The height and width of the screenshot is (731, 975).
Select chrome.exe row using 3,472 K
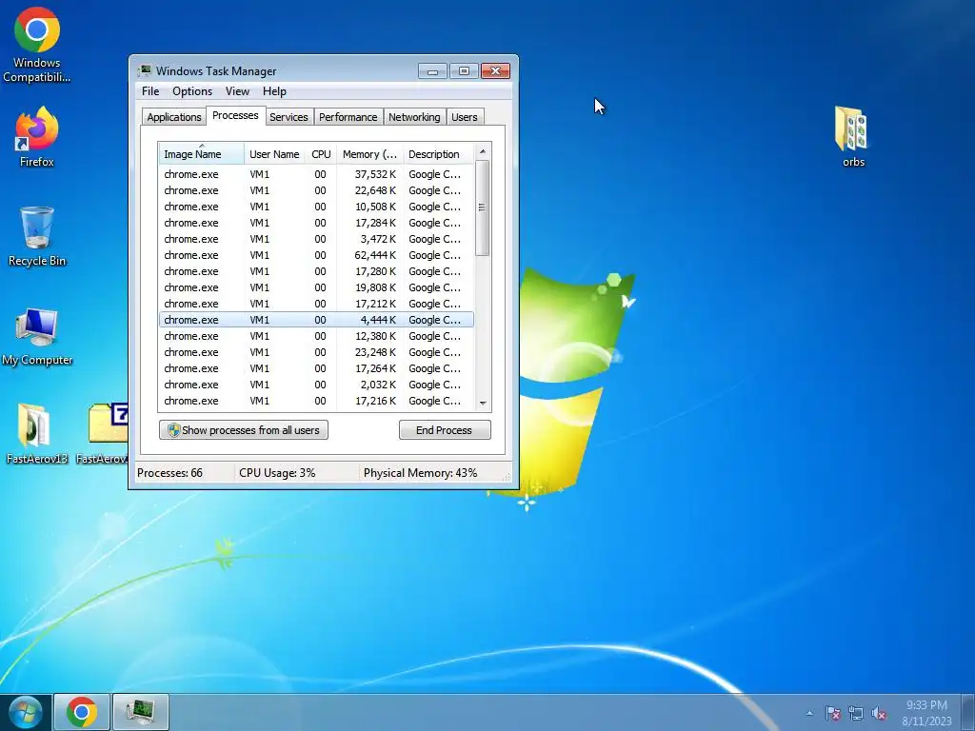[316, 239]
